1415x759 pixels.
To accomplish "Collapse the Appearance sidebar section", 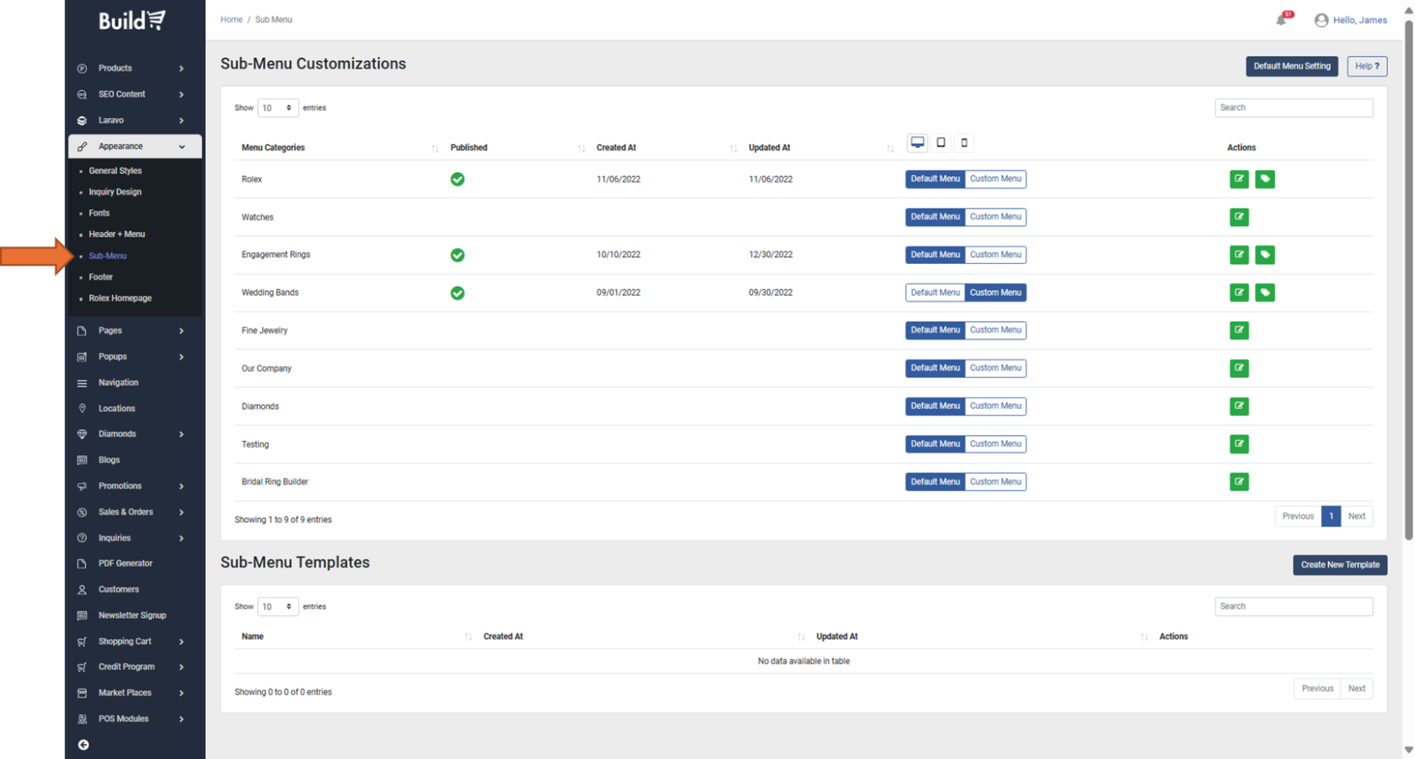I will pos(134,146).
